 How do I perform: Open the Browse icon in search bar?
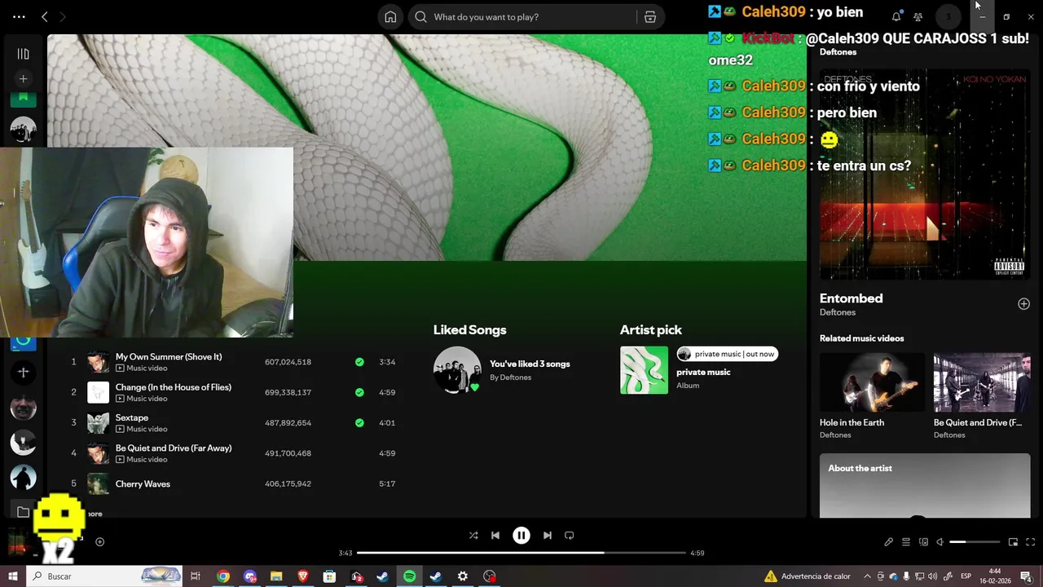pos(649,17)
